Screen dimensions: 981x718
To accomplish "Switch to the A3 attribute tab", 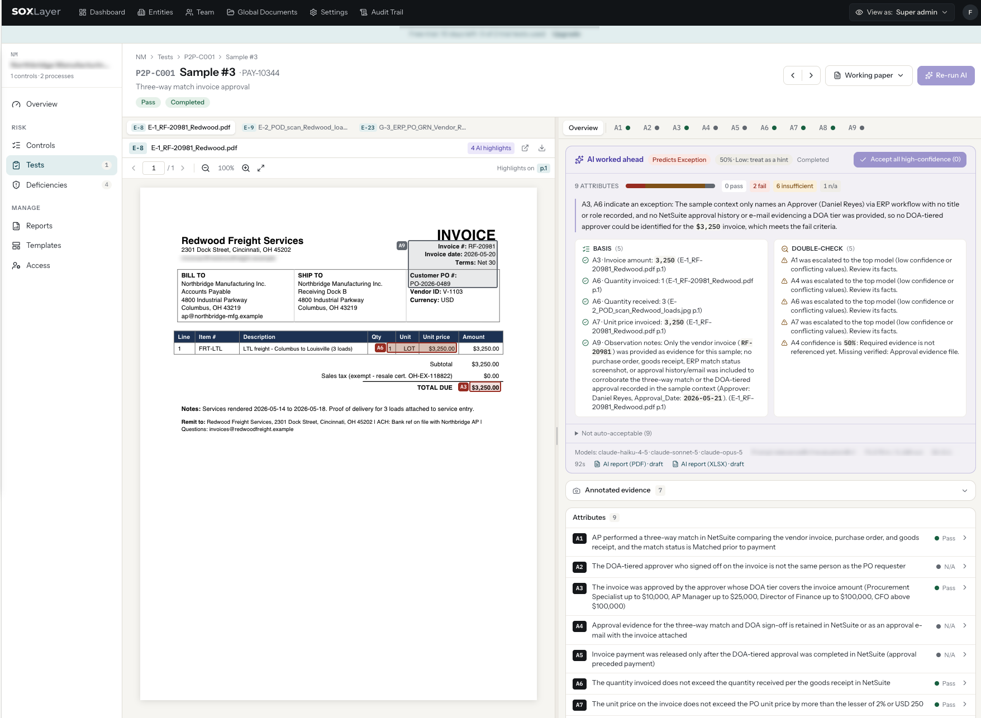I will coord(680,128).
